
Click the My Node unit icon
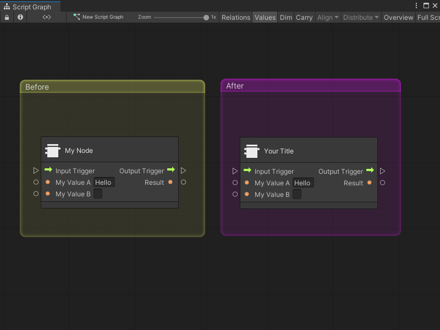pyautogui.click(x=53, y=151)
